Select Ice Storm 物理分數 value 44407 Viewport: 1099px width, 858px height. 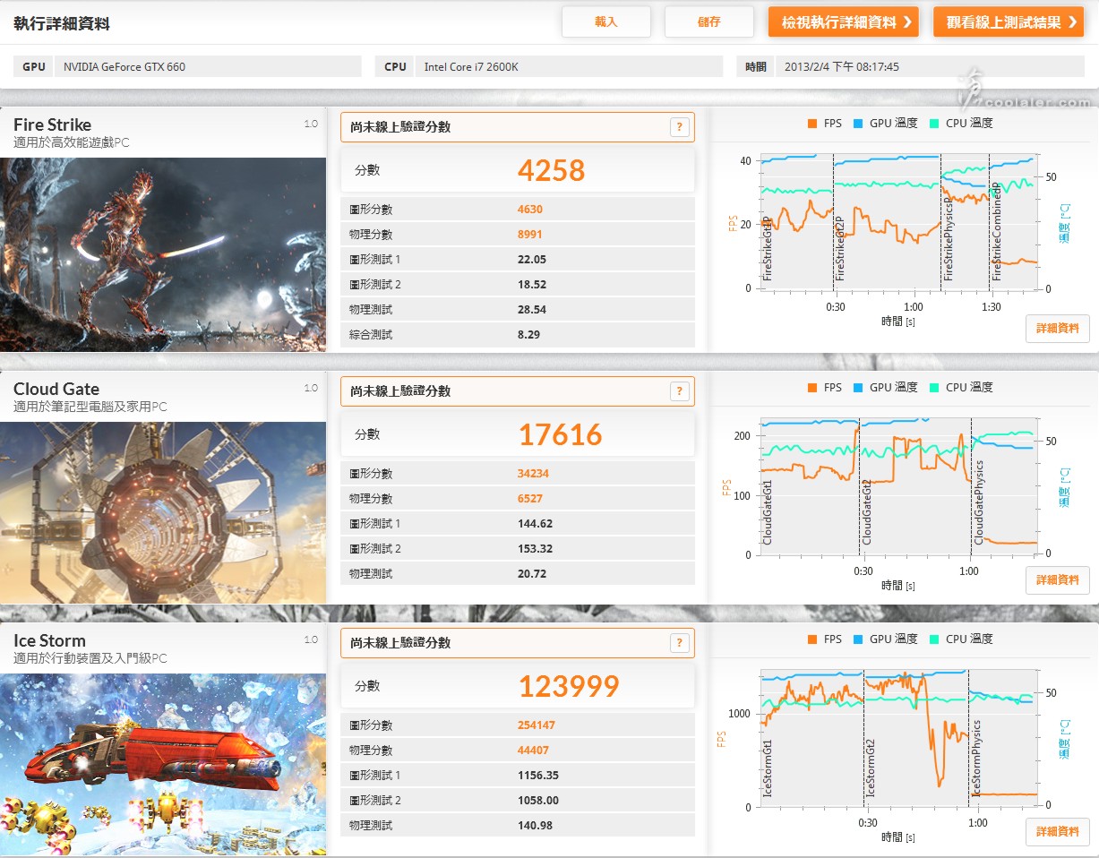pyautogui.click(x=533, y=751)
